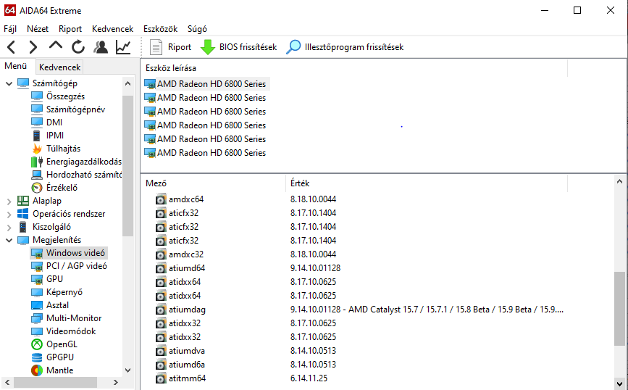Screen dimensions: 628x390
Task: Open the Fájl menu
Action: point(10,29)
